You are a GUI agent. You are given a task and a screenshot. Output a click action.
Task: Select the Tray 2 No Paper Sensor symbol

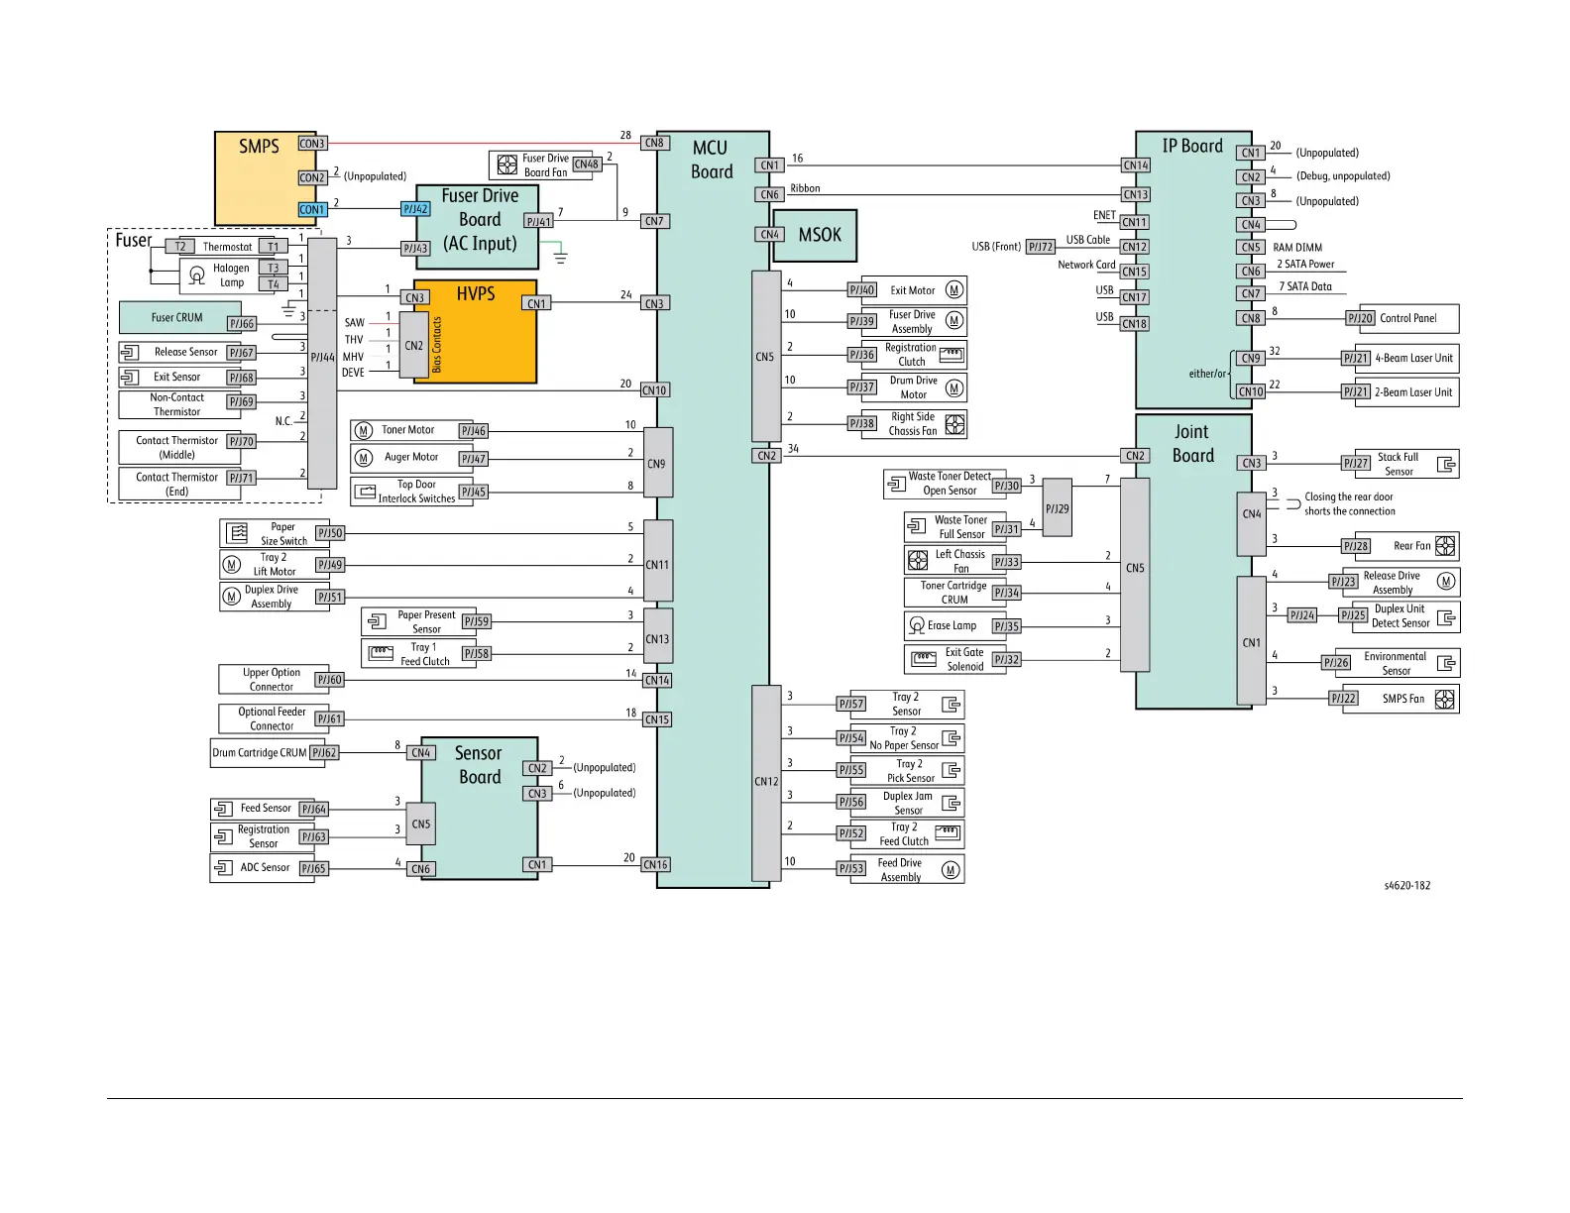coord(951,737)
